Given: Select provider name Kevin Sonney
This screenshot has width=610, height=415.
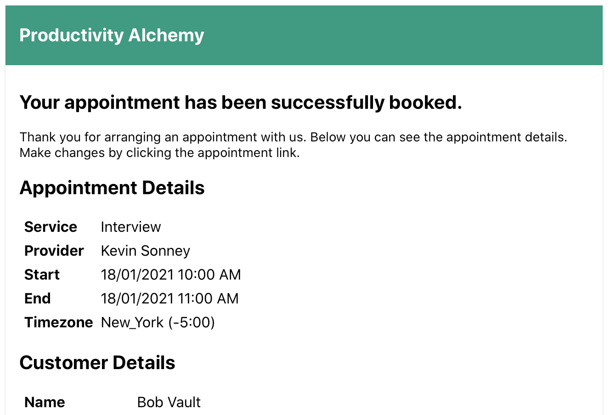Looking at the screenshot, I should [146, 251].
